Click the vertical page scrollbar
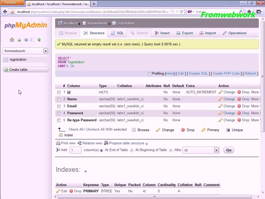The image size is (265, 199). 263,76
